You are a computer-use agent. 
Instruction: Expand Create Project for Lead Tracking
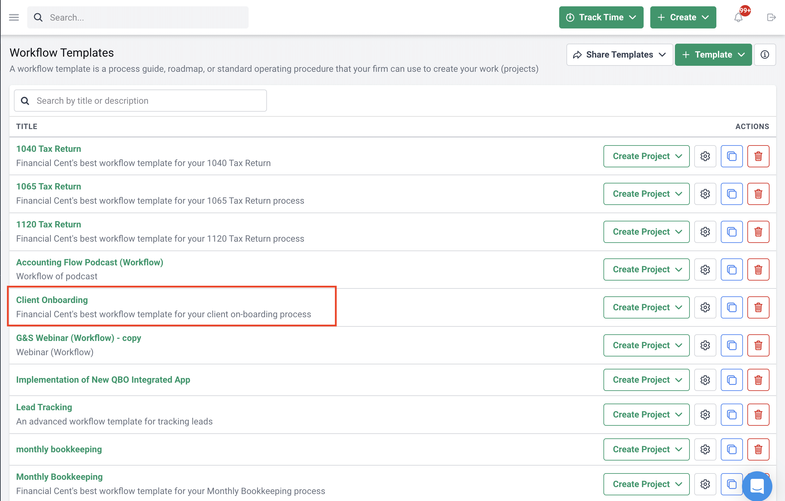tap(646, 415)
